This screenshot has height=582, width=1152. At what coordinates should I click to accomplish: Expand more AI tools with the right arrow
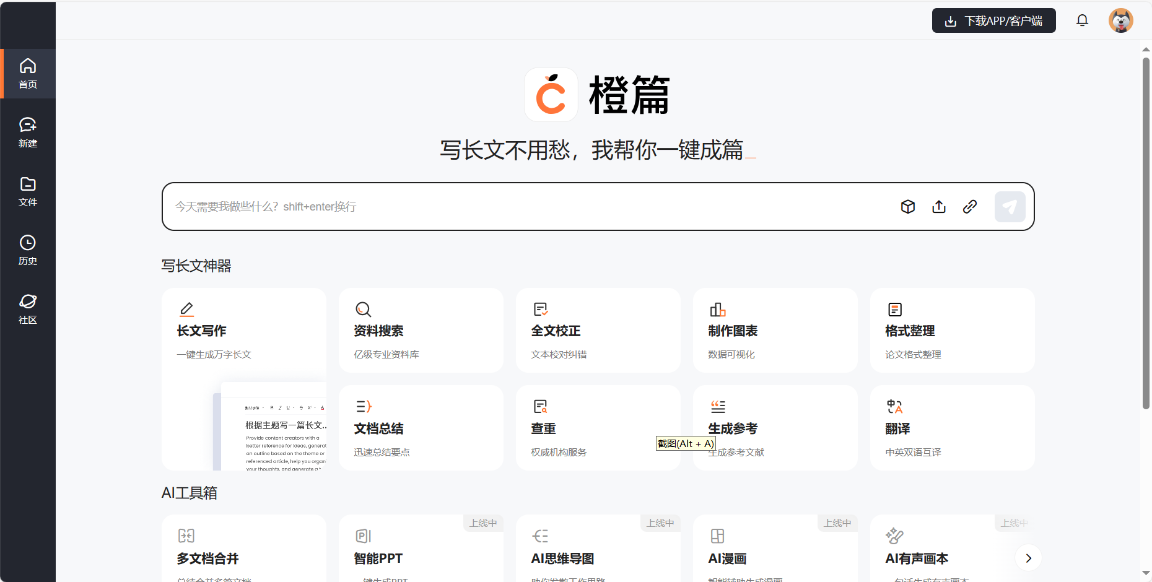tap(1028, 558)
